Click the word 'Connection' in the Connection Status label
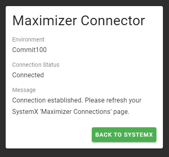Image resolution: width=169 pixels, height=157 pixels. [x=27, y=65]
